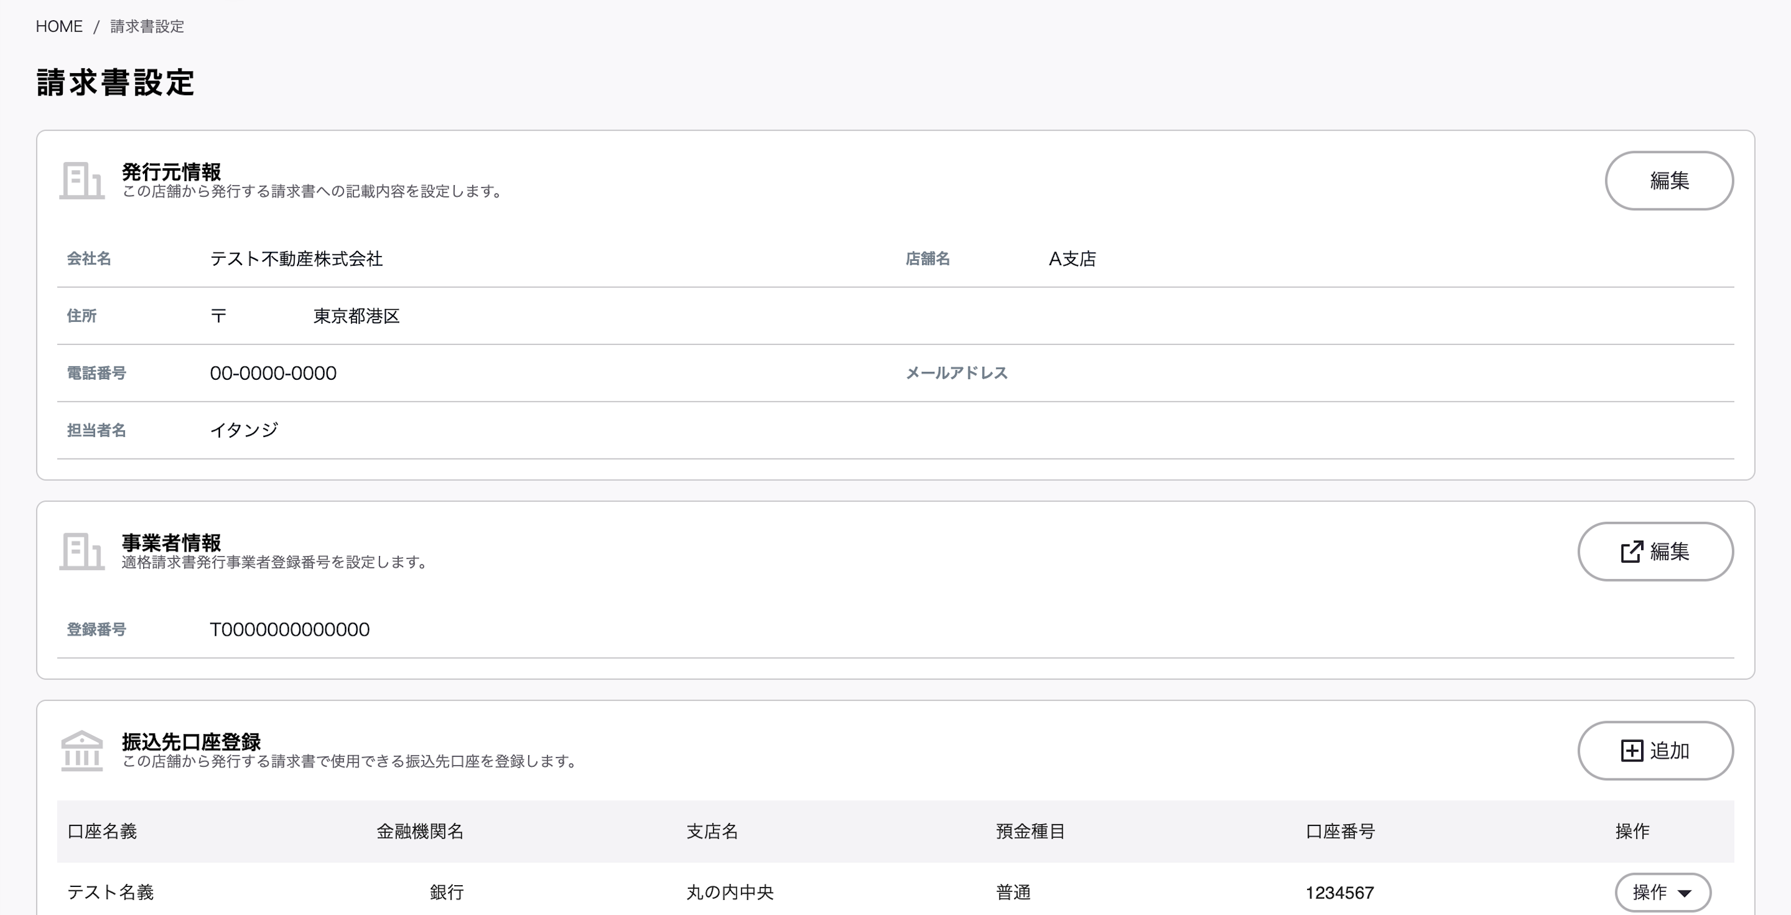Click the 店舗名 label

pos(927,258)
